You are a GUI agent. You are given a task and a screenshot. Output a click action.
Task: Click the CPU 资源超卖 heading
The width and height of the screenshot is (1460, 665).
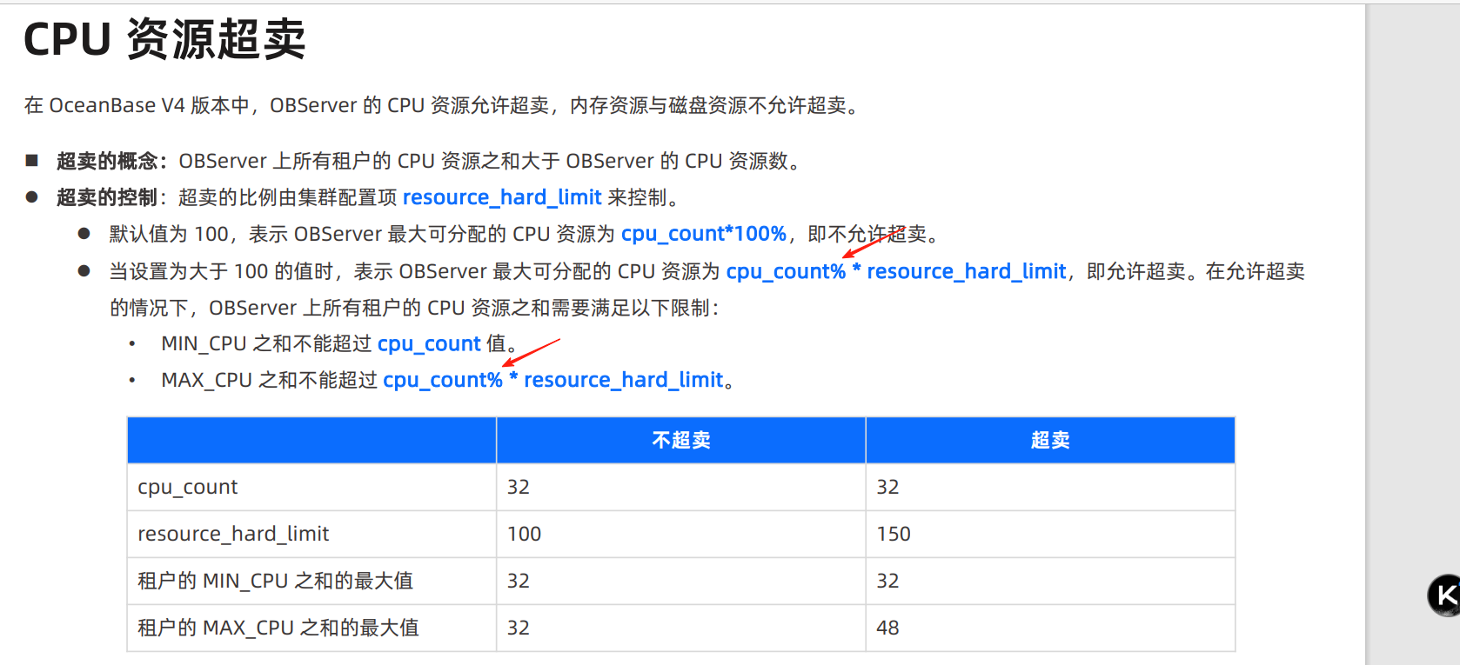164,40
